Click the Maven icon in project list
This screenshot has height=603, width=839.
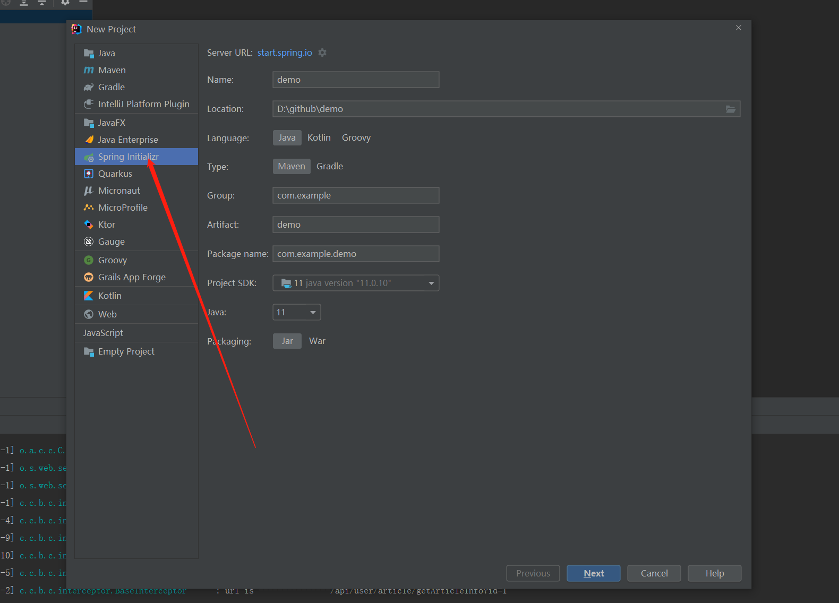coord(89,70)
